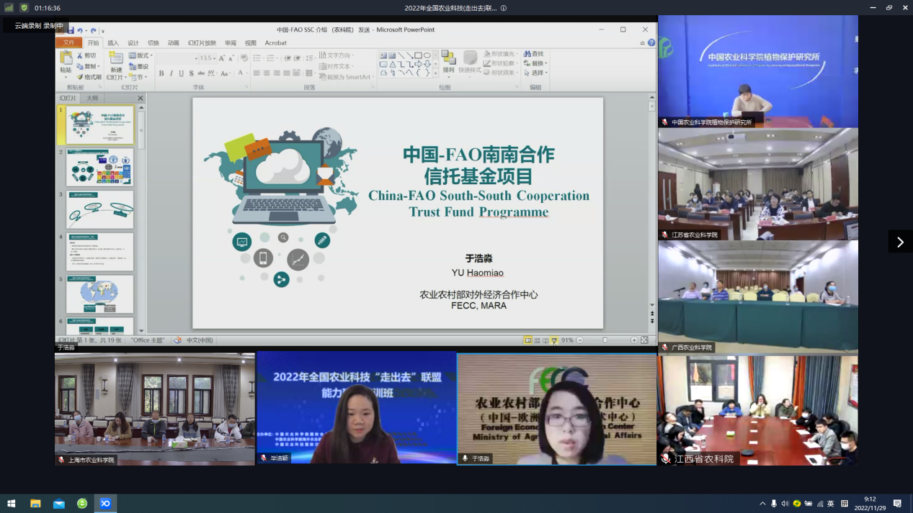
Task: Click the Copy (复制) button
Action: pos(88,66)
